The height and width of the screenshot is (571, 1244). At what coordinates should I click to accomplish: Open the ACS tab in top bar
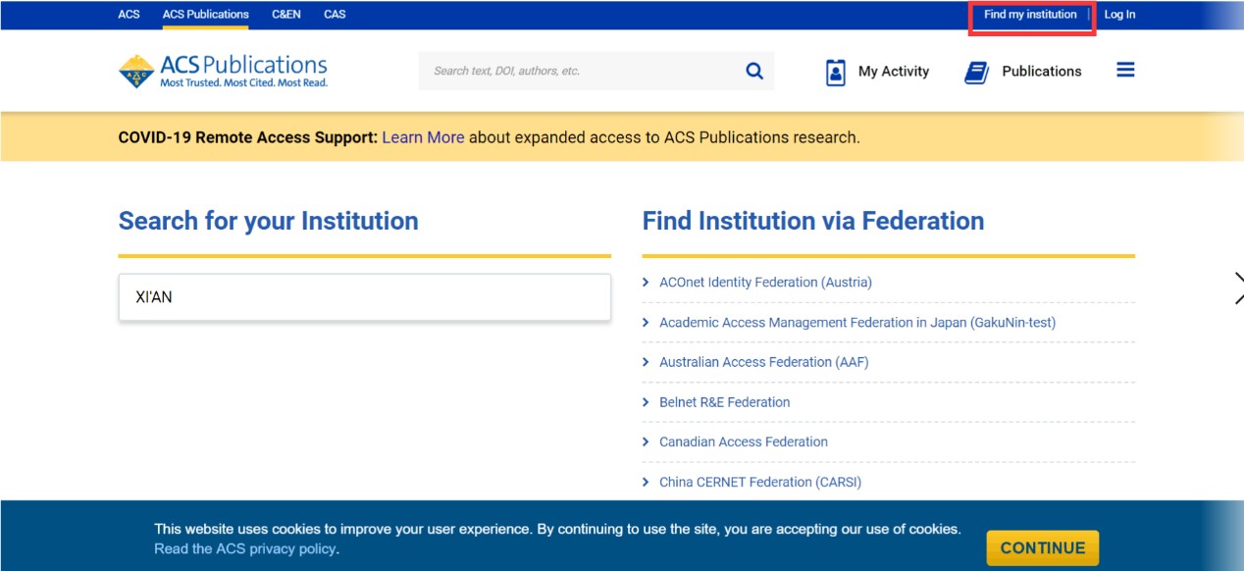pos(129,15)
